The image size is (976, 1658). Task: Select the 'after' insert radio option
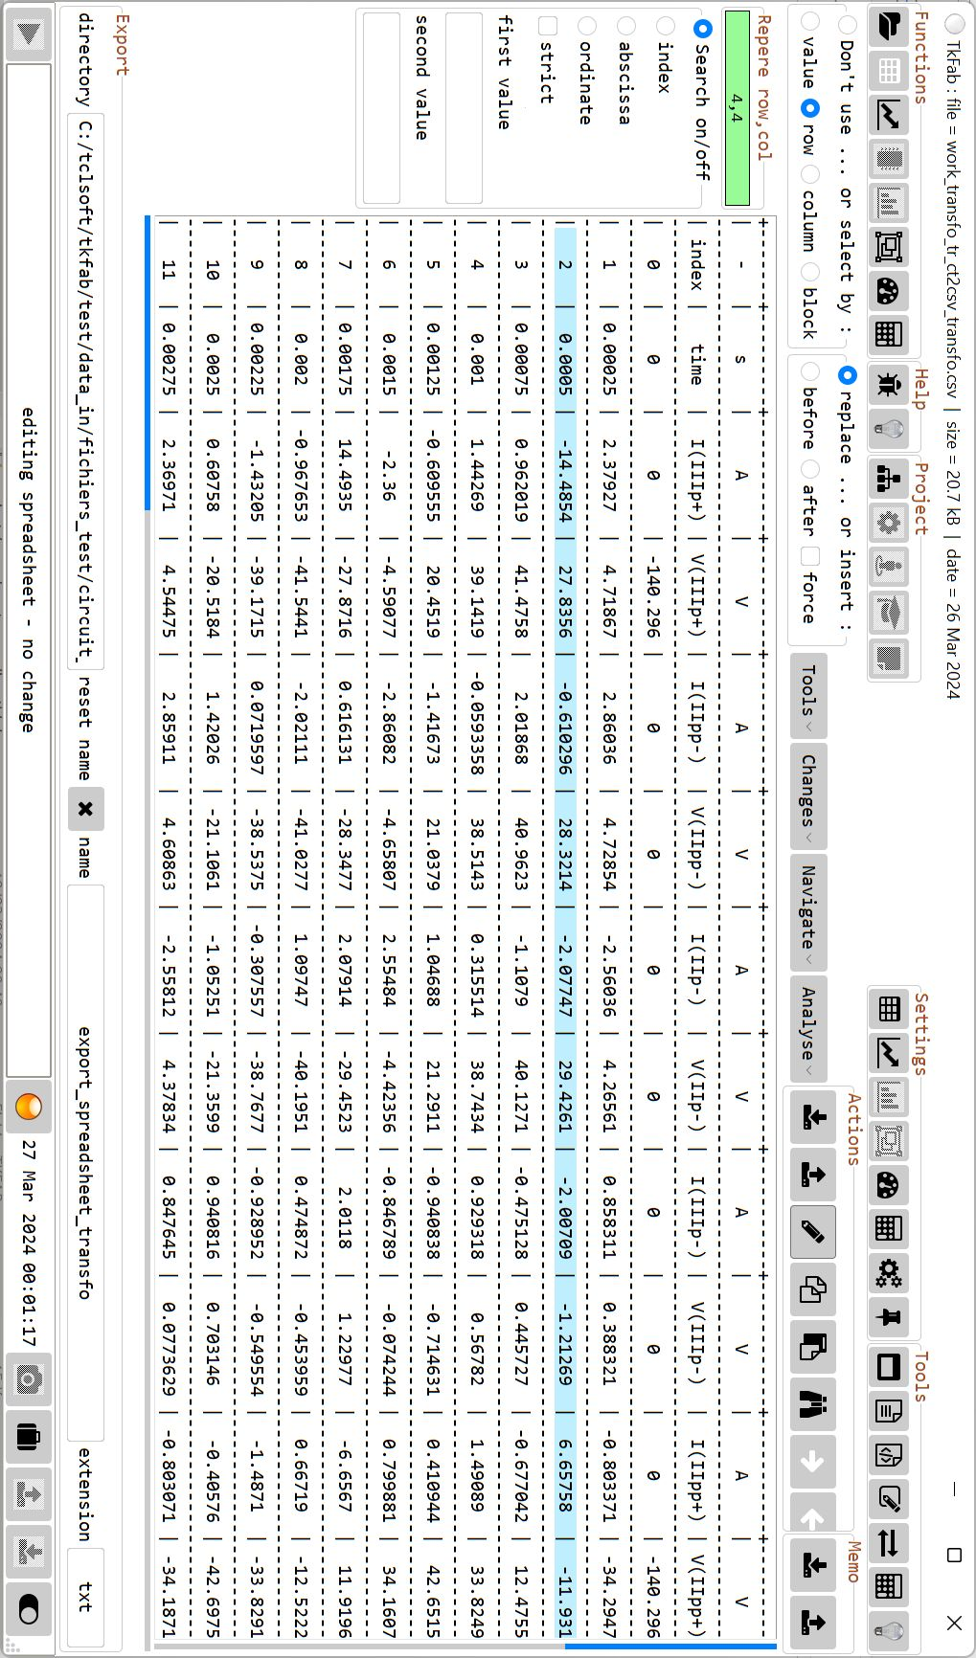(x=810, y=469)
